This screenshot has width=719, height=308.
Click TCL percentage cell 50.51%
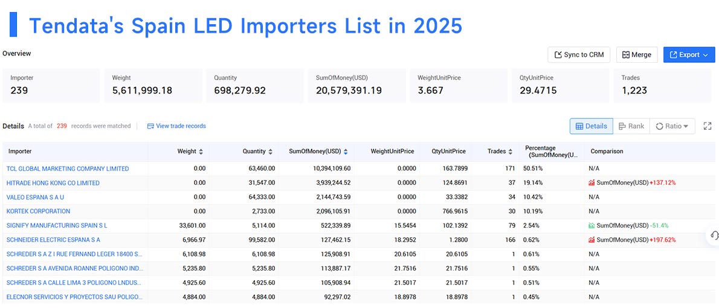(533, 168)
